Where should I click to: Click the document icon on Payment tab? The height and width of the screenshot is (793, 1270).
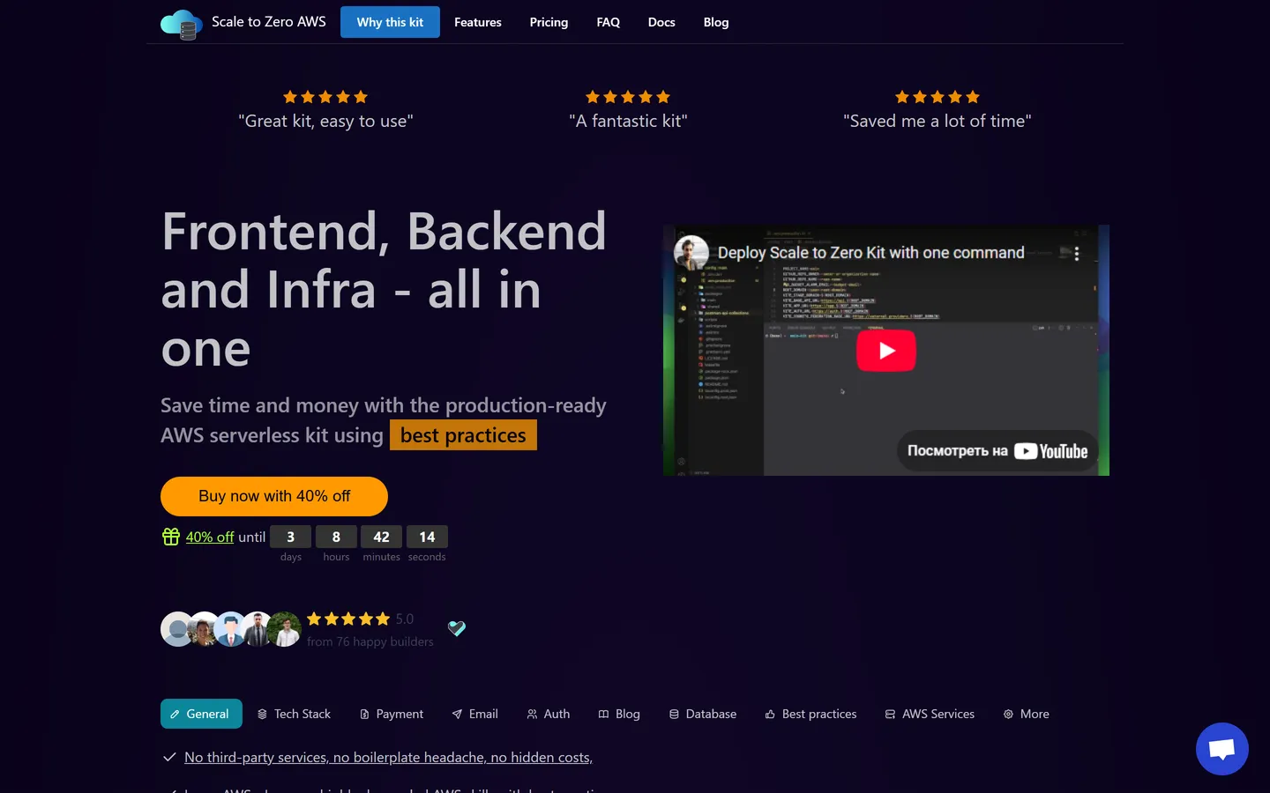click(364, 715)
